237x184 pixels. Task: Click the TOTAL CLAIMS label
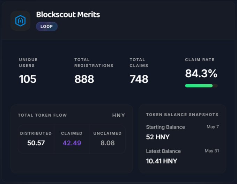[x=139, y=62]
